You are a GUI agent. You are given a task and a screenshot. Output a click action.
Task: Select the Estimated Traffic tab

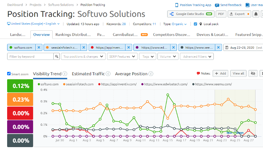click(88, 74)
